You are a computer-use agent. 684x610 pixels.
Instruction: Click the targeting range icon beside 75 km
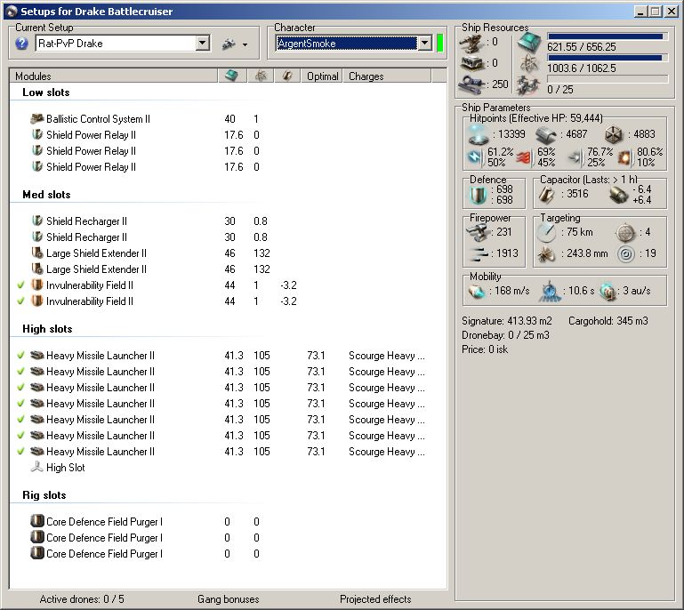[x=546, y=232]
